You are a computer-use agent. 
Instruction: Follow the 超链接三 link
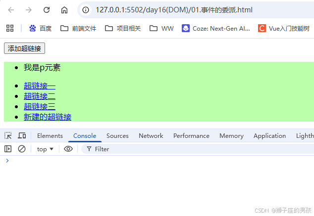pyautogui.click(x=40, y=106)
